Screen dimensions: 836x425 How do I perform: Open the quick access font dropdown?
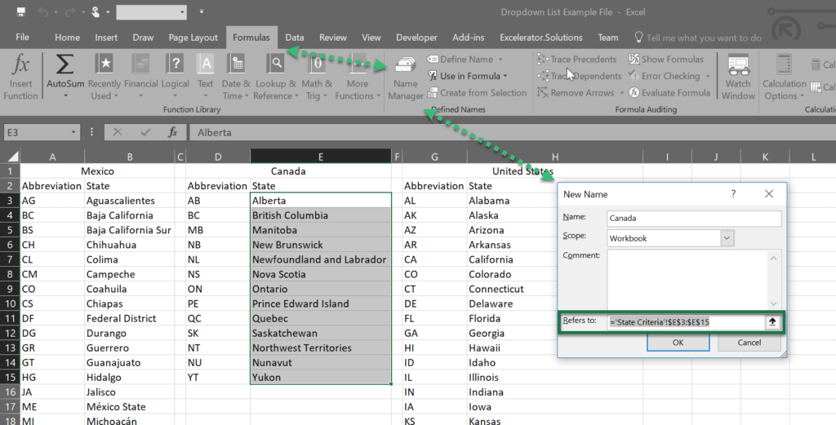pyautogui.click(x=182, y=11)
